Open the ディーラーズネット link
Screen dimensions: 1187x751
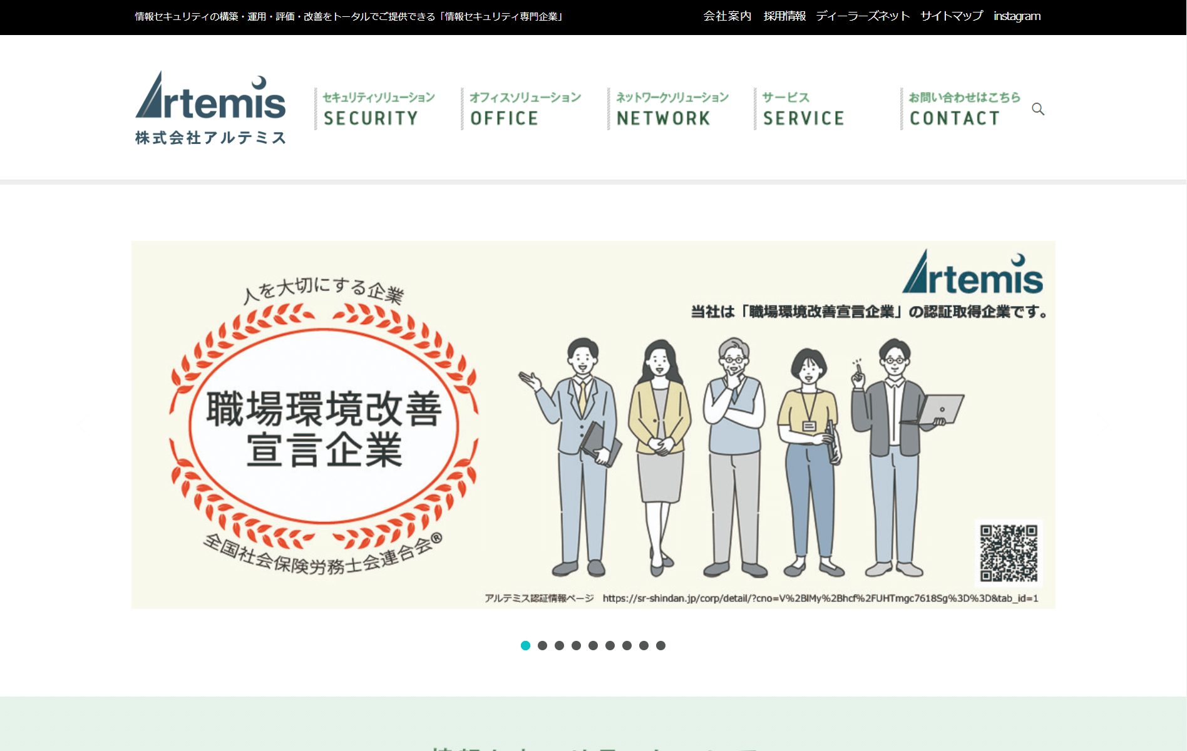[x=862, y=16]
